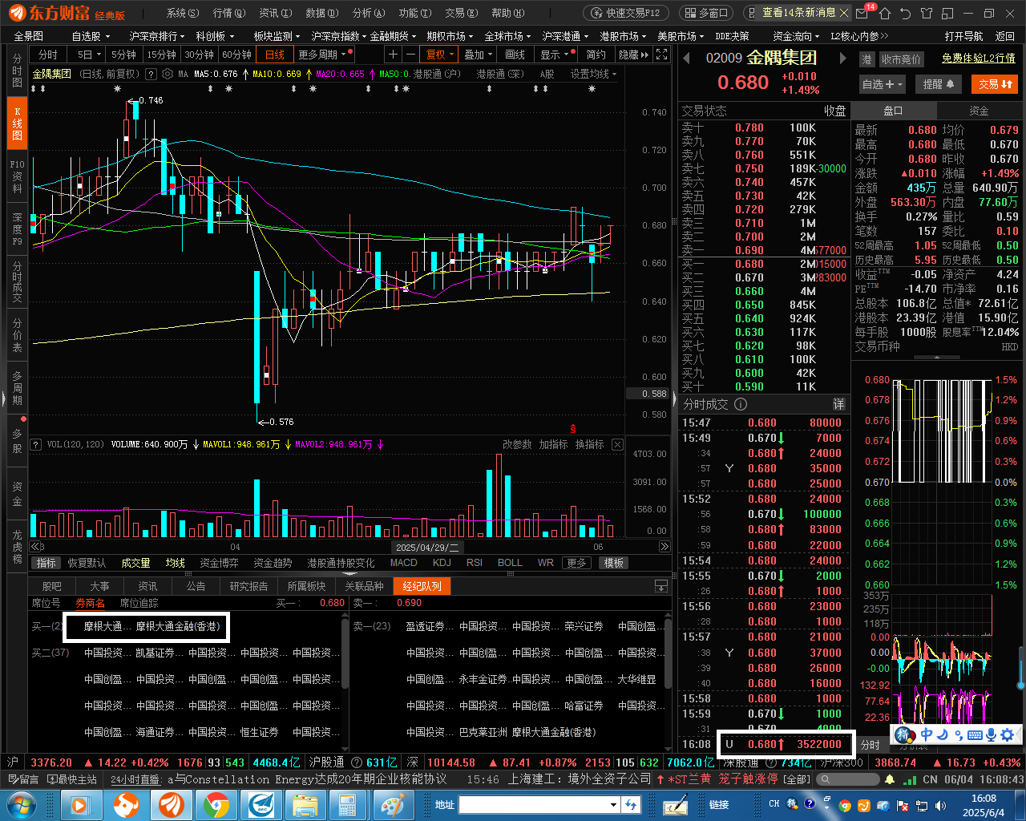This screenshot has width=1026, height=821.
Task: Click the skin (shirt) icon in title bar
Action: 927,13
